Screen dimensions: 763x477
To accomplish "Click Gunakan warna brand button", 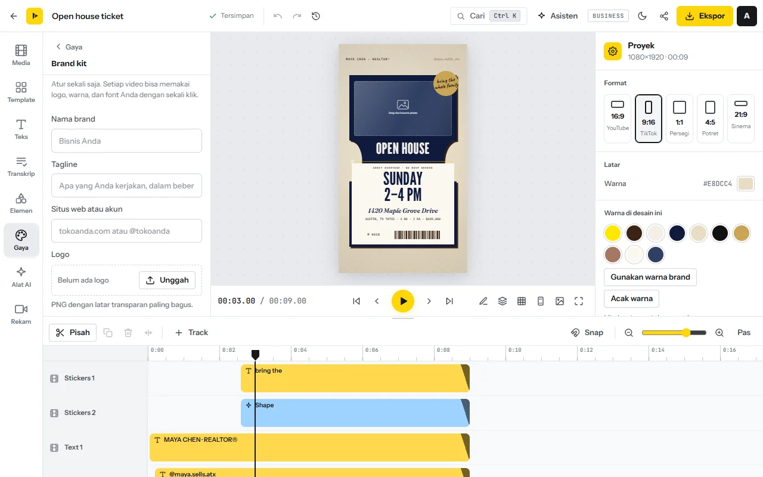I will click(650, 277).
